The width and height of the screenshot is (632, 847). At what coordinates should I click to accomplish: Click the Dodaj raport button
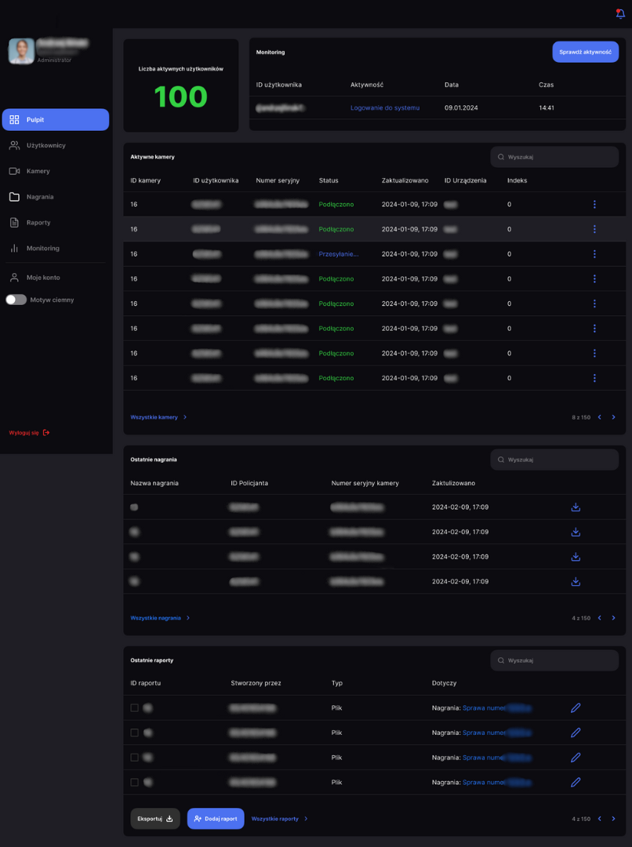coord(216,819)
